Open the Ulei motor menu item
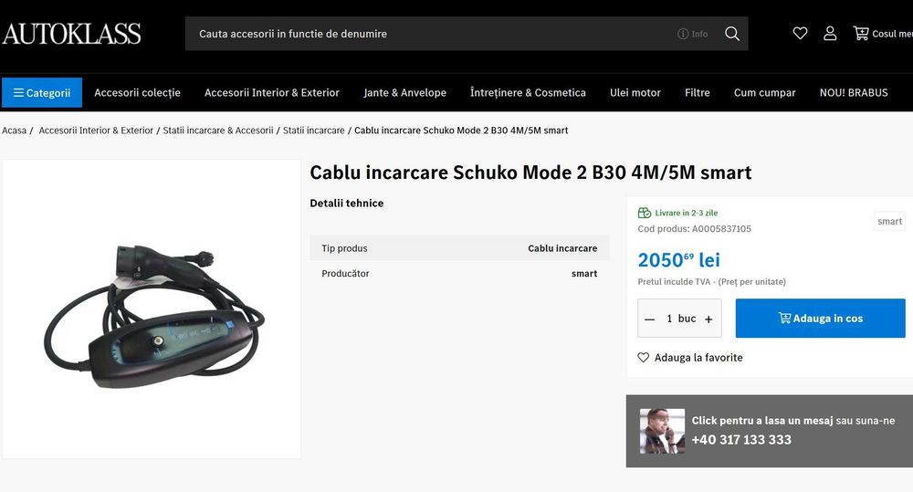 point(635,92)
